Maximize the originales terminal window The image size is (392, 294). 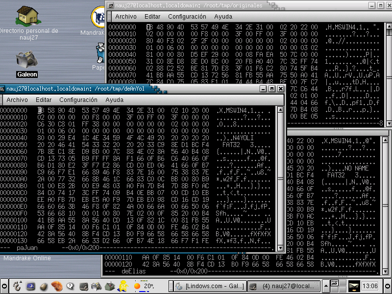coord(381,5)
